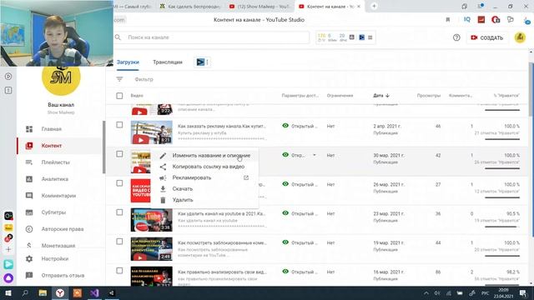
Task: Check the box for 23 мар. 2021 video
Action: (x=119, y=212)
